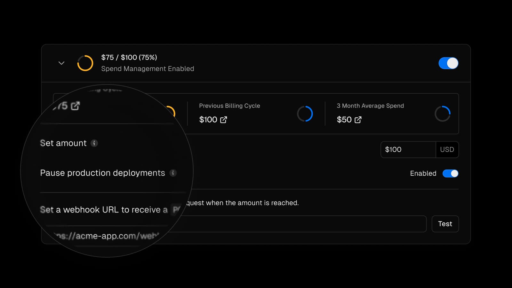The height and width of the screenshot is (288, 512).
Task: Show info tooltip for Set amount
Action: pos(94,143)
